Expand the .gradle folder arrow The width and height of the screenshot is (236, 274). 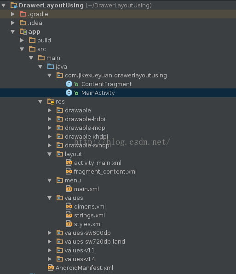click(13, 14)
